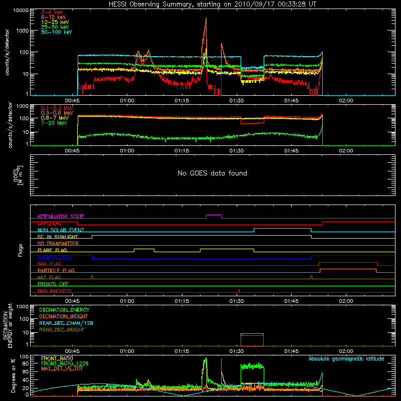Screen dimensions: 401x401
Task: Click the MAX_DET_VS_TOT legend label
Action: point(62,368)
